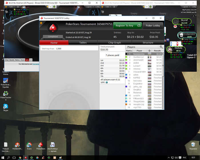Open PokerTracker 4 desktop shortcut
This screenshot has width=200, height=160.
(x=6, y=96)
